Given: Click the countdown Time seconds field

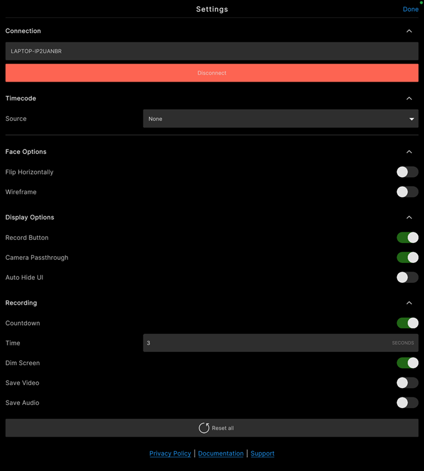Looking at the screenshot, I should coord(281,343).
